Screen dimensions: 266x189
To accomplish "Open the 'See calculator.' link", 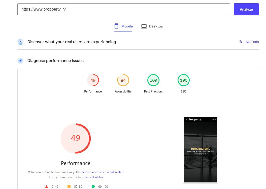I will tap(94, 177).
